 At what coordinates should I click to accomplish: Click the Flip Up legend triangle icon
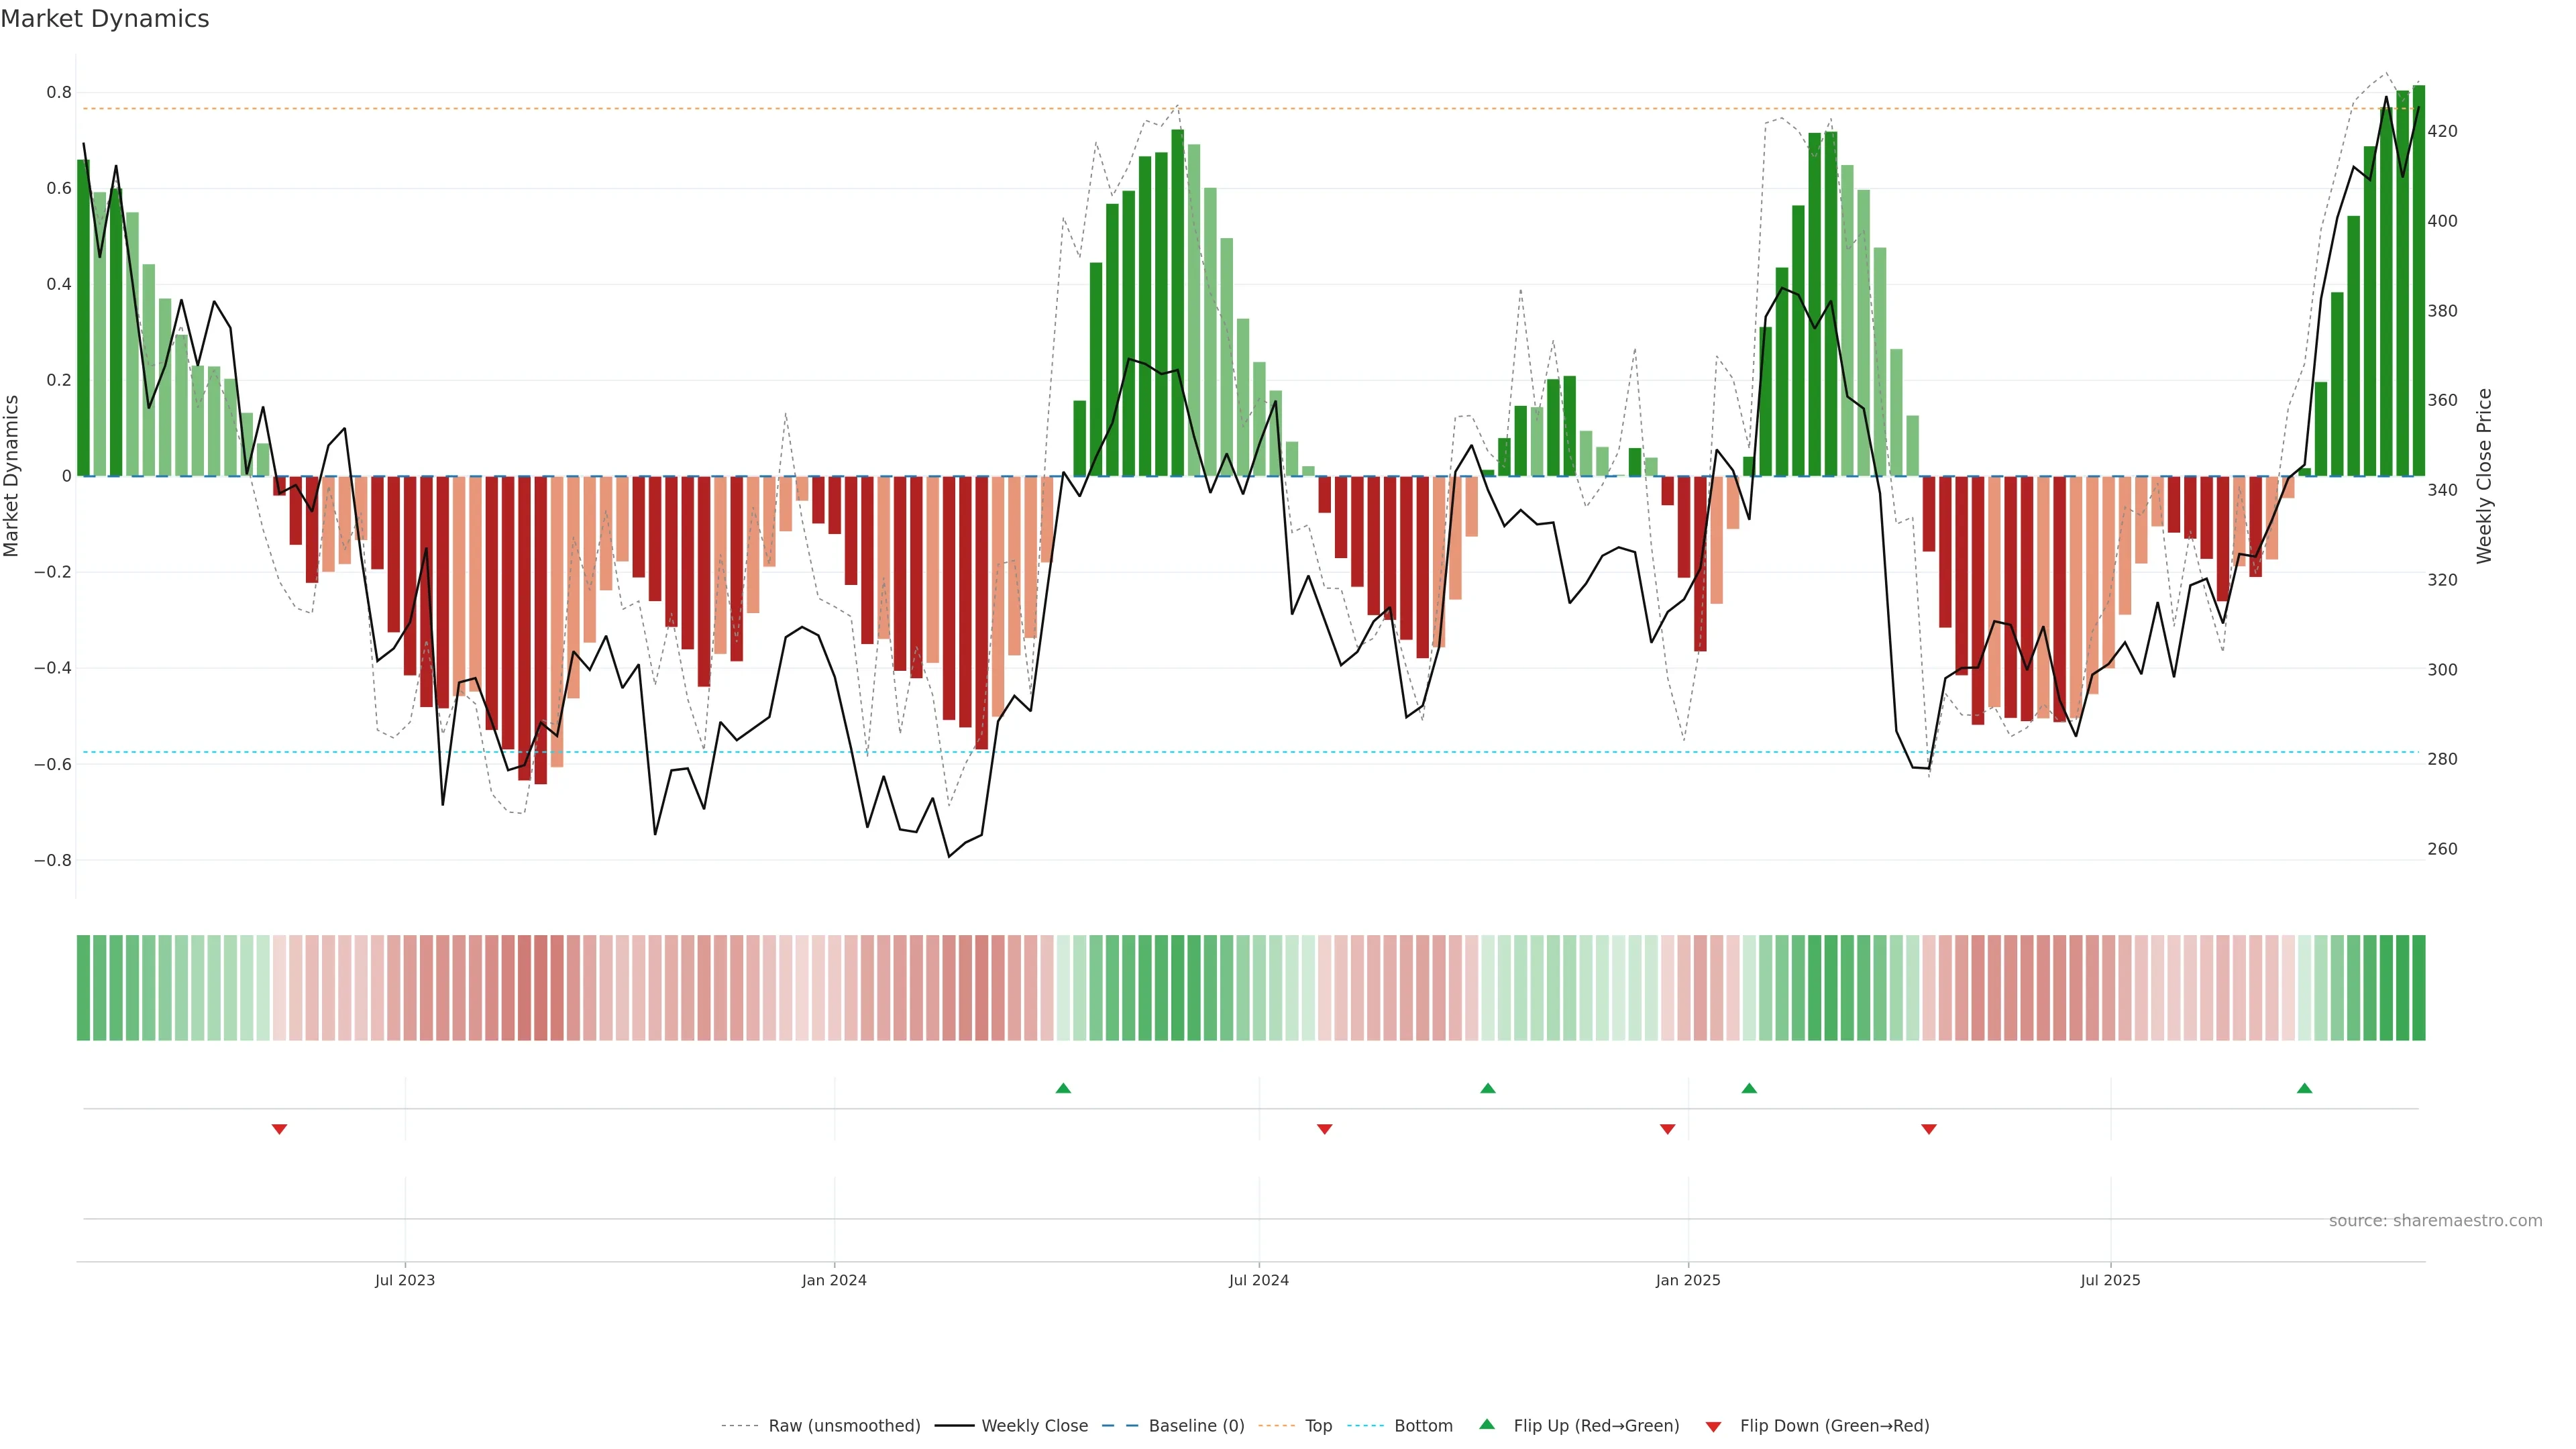click(x=1487, y=1424)
